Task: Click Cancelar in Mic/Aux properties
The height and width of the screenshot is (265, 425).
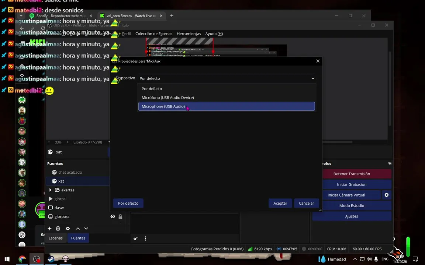Action: point(306,203)
